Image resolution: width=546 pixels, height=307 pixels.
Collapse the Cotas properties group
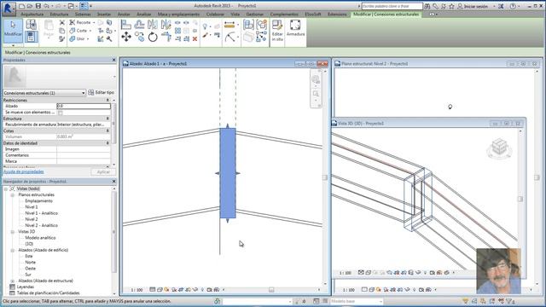107,130
